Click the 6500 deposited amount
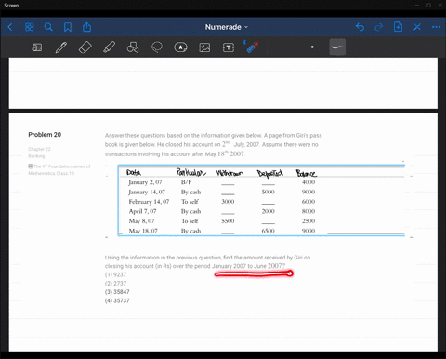Image resolution: width=446 pixels, height=359 pixels. click(268, 231)
